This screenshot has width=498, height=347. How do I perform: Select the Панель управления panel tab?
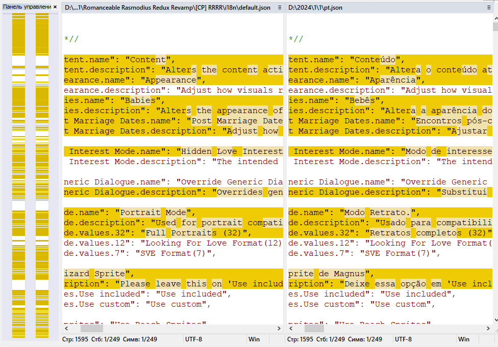pyautogui.click(x=27, y=7)
